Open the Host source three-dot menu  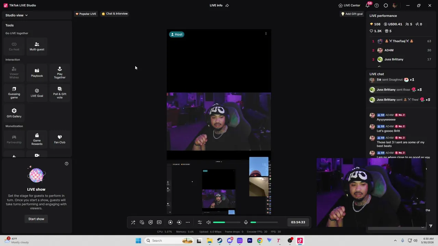pos(266,33)
